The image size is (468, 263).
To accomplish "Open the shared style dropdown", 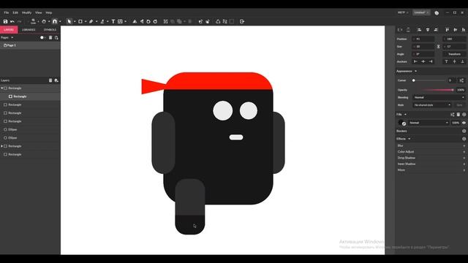I will point(432,105).
